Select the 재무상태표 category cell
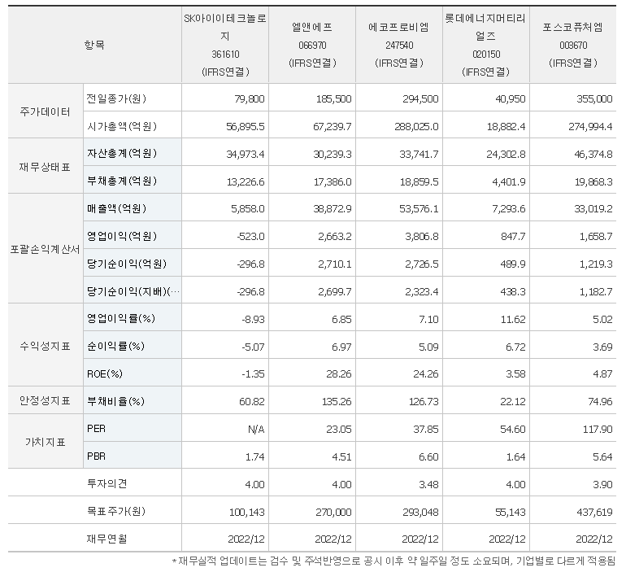 click(x=46, y=167)
